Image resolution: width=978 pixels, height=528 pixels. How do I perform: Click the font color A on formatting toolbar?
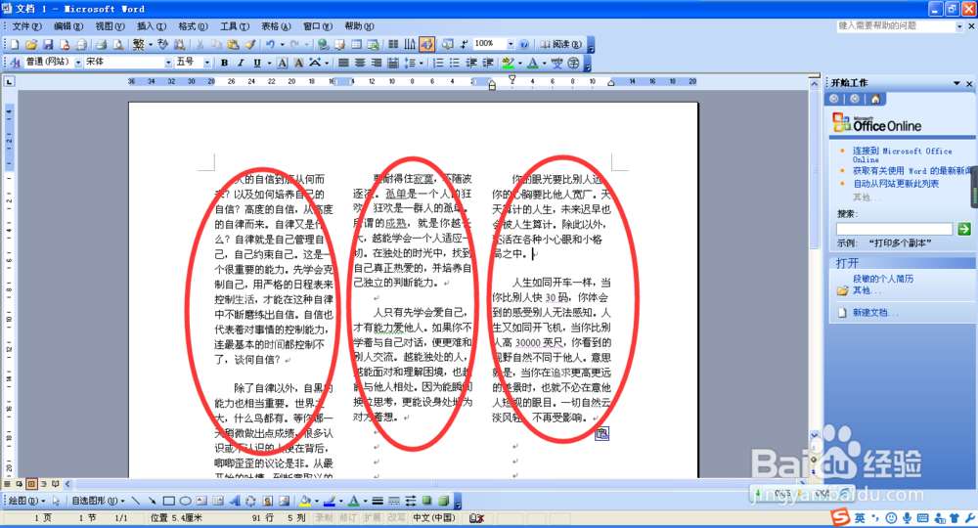tap(533, 63)
